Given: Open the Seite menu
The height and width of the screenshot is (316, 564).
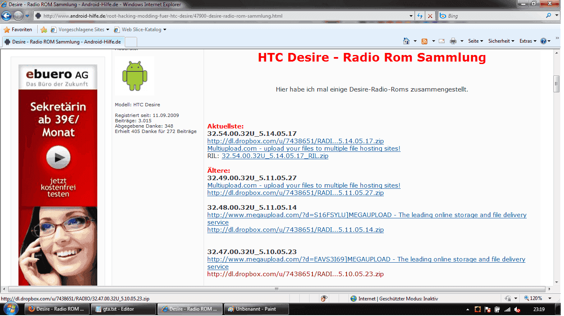Looking at the screenshot, I should tap(475, 41).
